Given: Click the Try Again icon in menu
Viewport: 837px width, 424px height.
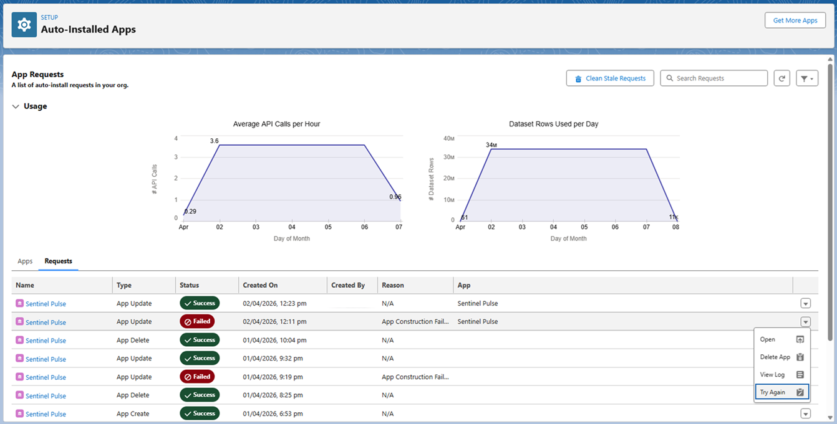Looking at the screenshot, I should 800,392.
